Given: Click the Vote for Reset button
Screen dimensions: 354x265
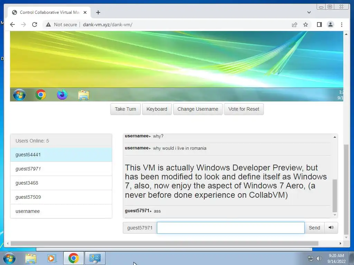Looking at the screenshot, I should [244, 109].
